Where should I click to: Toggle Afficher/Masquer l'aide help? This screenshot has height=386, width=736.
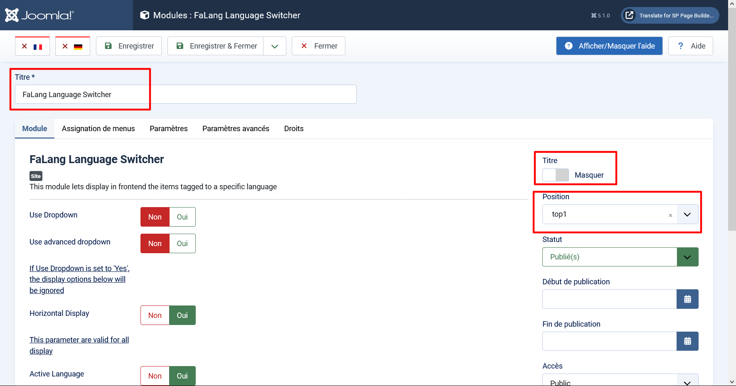[x=609, y=46]
